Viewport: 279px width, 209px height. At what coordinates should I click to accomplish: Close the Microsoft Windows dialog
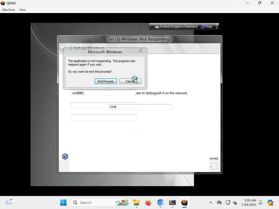141,50
